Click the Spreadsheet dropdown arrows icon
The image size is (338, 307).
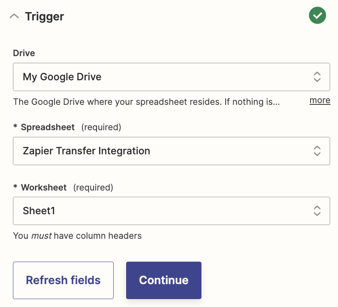coord(317,151)
